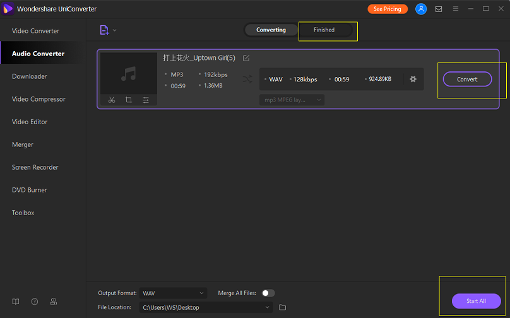The width and height of the screenshot is (510, 318).
Task: Open the effects adjustment sliders icon
Action: [146, 100]
